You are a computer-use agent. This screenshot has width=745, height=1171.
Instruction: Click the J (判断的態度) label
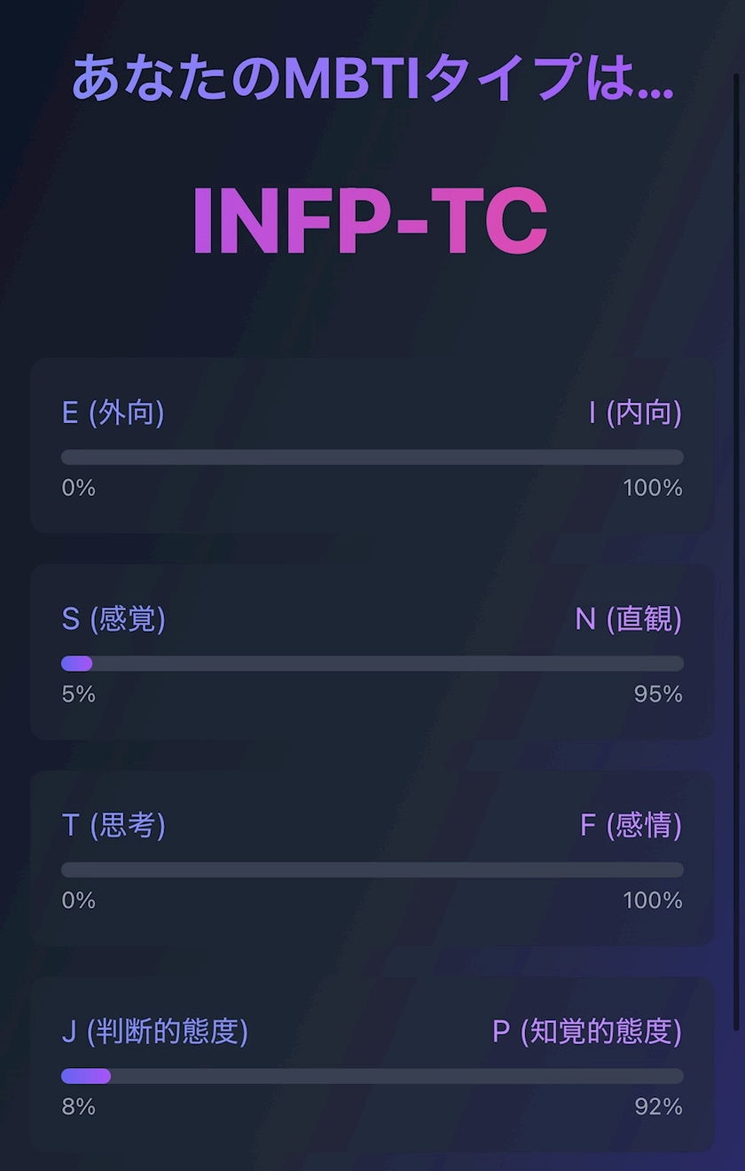tap(154, 1032)
